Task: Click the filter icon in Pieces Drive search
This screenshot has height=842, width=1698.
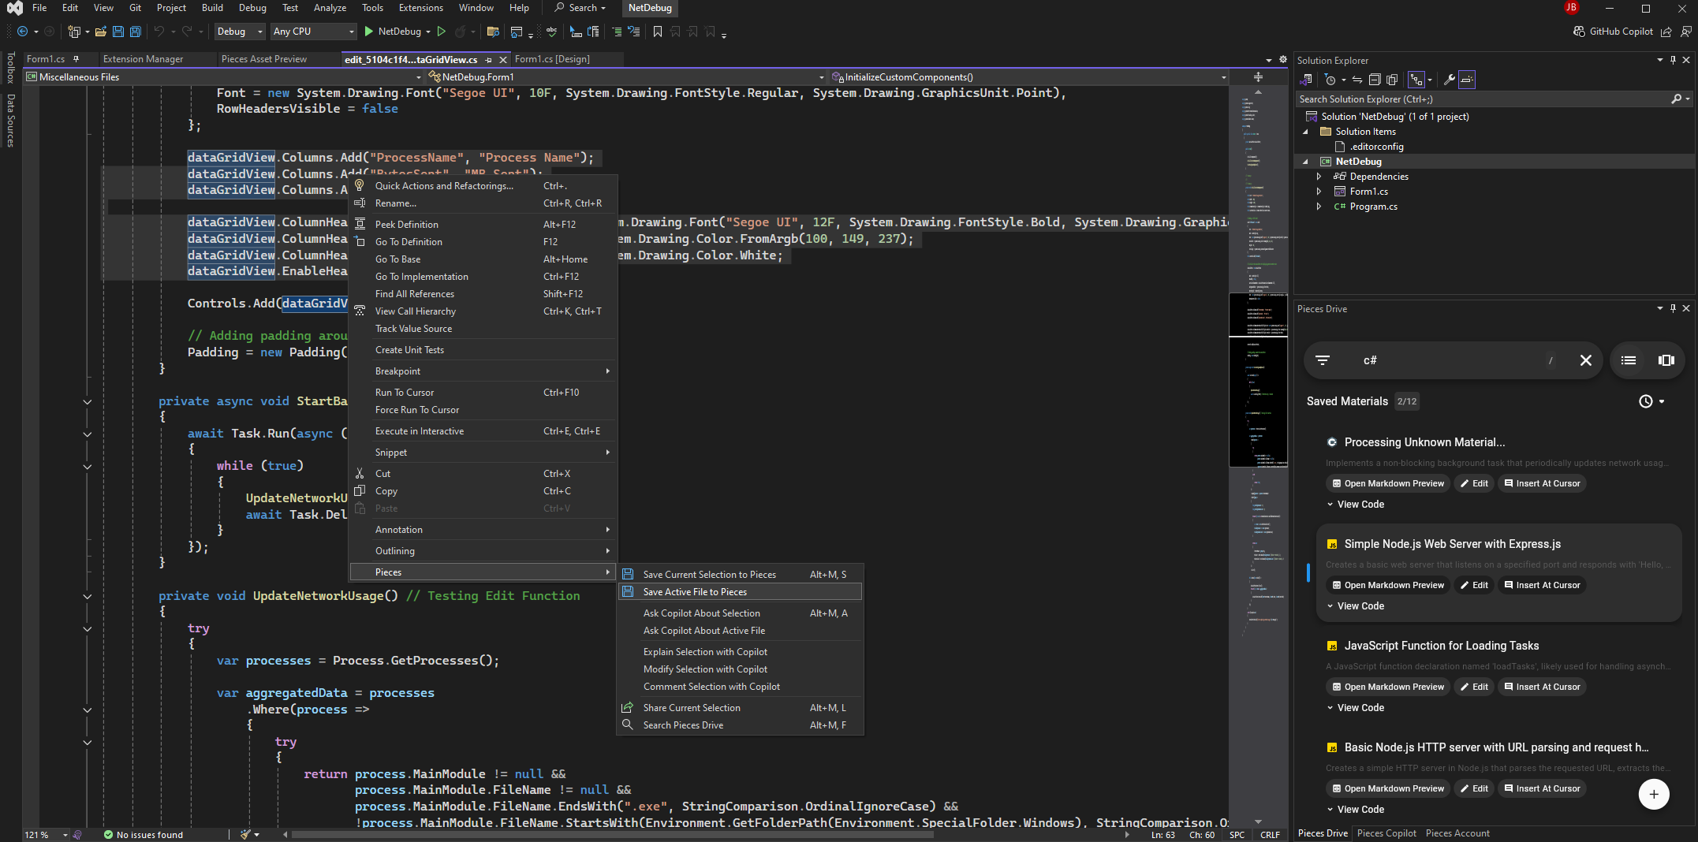Action: (1323, 360)
